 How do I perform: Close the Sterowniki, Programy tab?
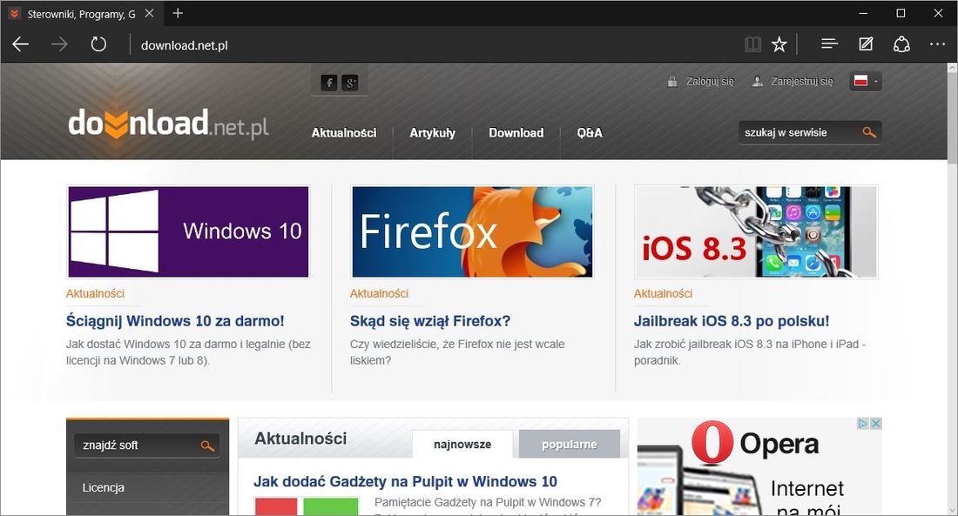[149, 13]
